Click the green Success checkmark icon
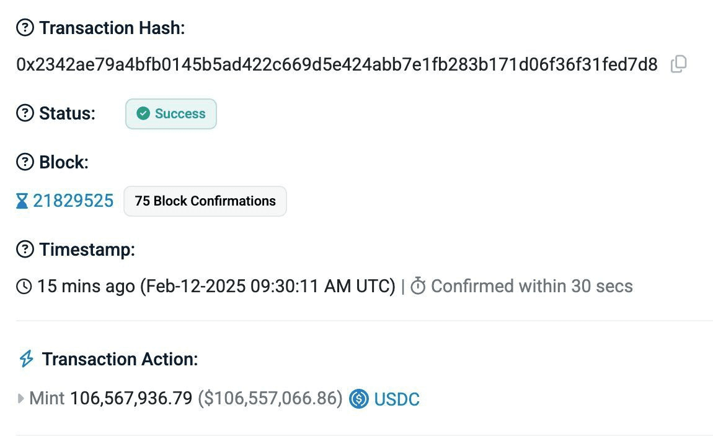713x439 pixels. 143,113
